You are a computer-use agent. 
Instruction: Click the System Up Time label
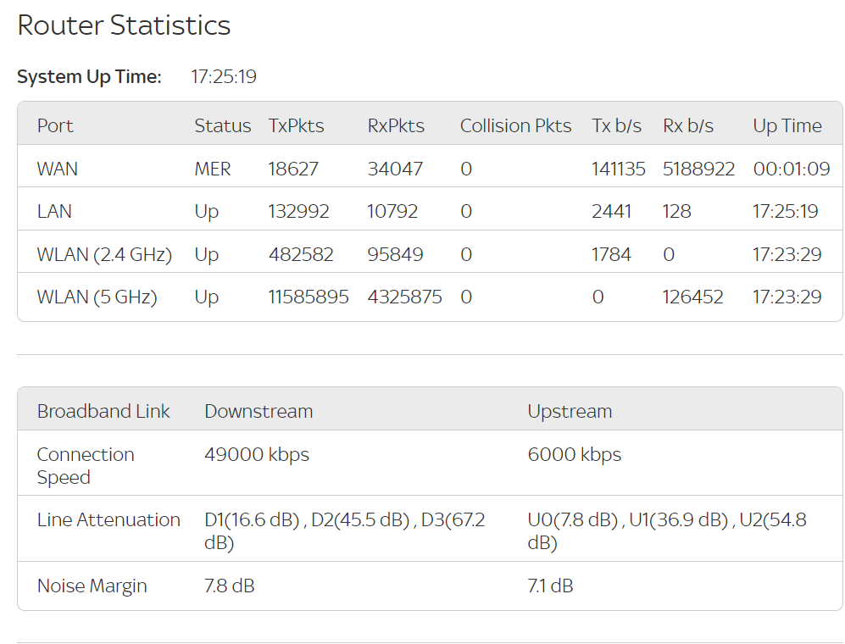(89, 77)
